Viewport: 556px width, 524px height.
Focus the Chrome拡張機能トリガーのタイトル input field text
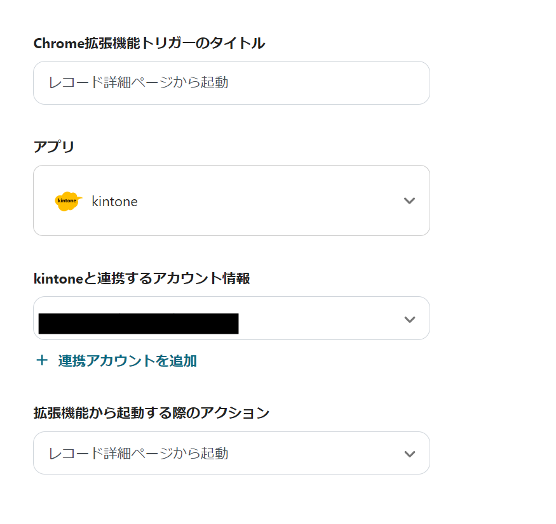tap(139, 82)
